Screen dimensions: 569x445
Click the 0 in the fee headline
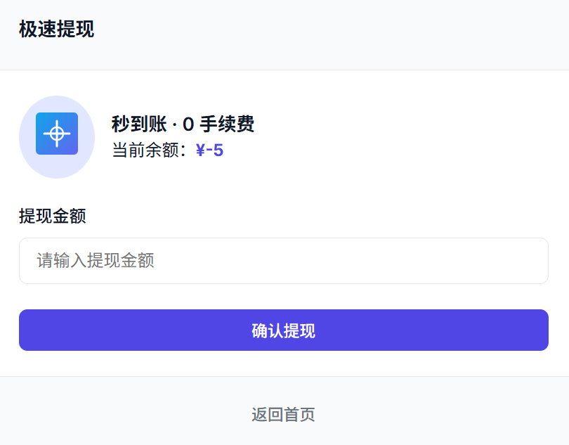coord(188,124)
